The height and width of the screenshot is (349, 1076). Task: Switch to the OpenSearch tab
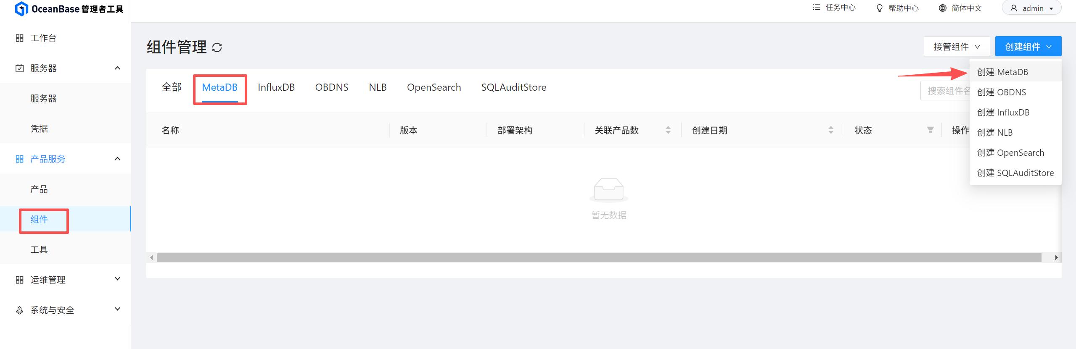click(434, 87)
